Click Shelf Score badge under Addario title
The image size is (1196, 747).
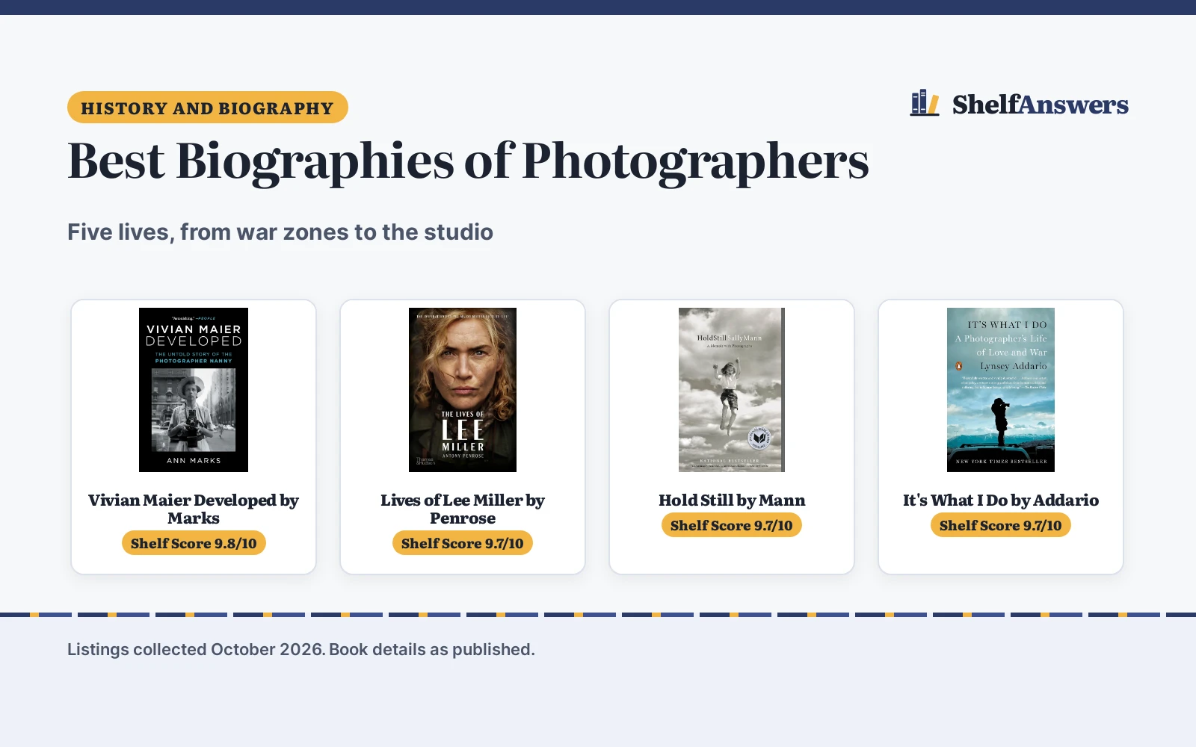tap(1001, 525)
